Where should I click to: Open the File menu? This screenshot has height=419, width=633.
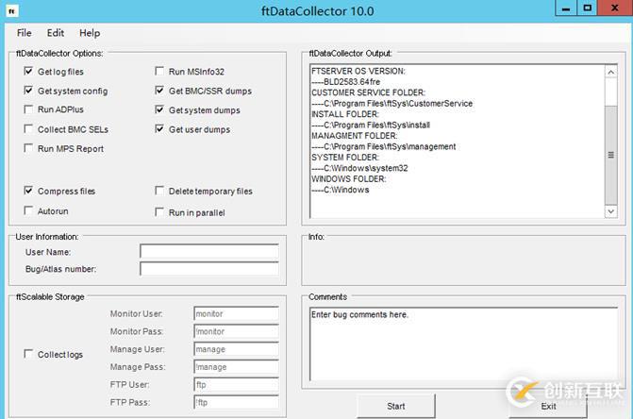click(x=24, y=33)
